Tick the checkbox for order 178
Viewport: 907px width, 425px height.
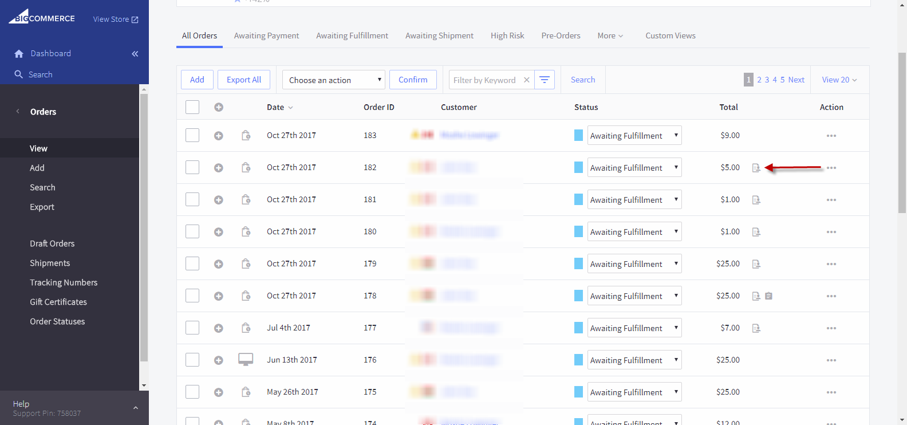tap(192, 296)
